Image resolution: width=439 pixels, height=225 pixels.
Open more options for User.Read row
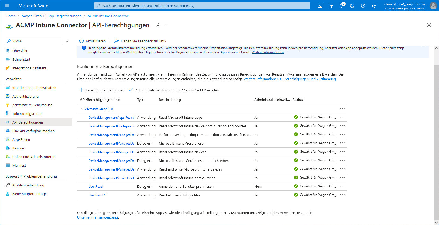[x=342, y=186]
